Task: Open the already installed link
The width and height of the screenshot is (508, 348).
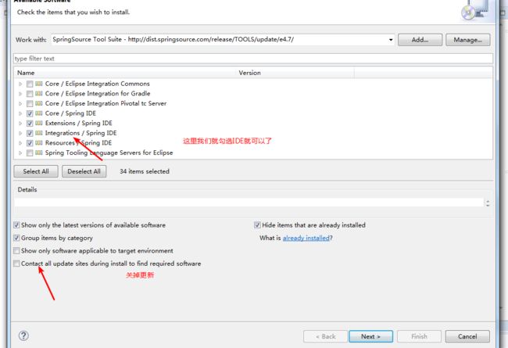Action: pos(306,238)
